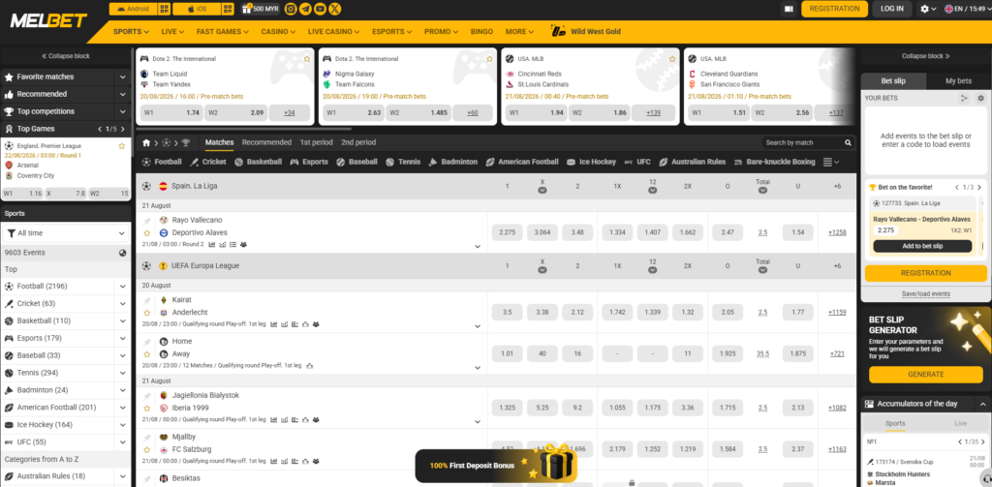Open the Save/load events link
This screenshot has height=487, width=992.
coord(925,294)
